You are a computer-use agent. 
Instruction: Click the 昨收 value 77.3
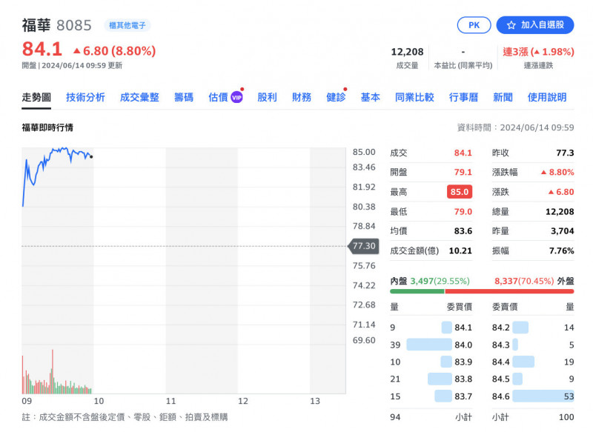[565, 153]
